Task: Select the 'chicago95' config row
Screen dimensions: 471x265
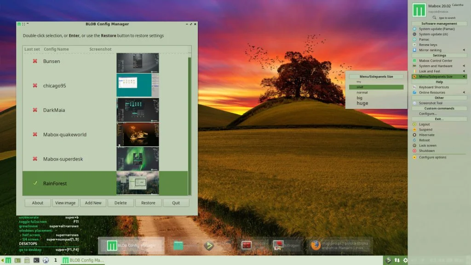Action: point(105,86)
